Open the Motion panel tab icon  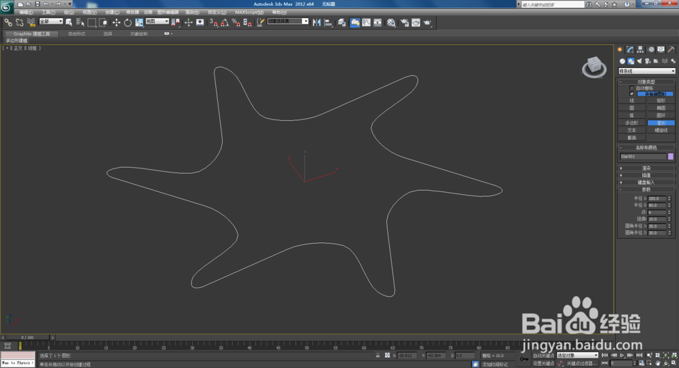(651, 50)
